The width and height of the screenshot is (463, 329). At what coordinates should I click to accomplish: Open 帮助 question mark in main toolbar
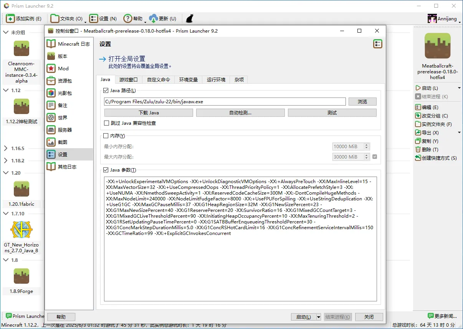127,18
